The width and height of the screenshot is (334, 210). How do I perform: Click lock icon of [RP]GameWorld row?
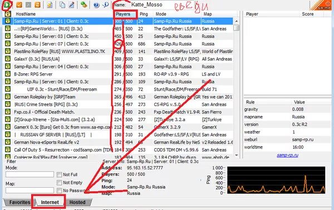point(8,28)
